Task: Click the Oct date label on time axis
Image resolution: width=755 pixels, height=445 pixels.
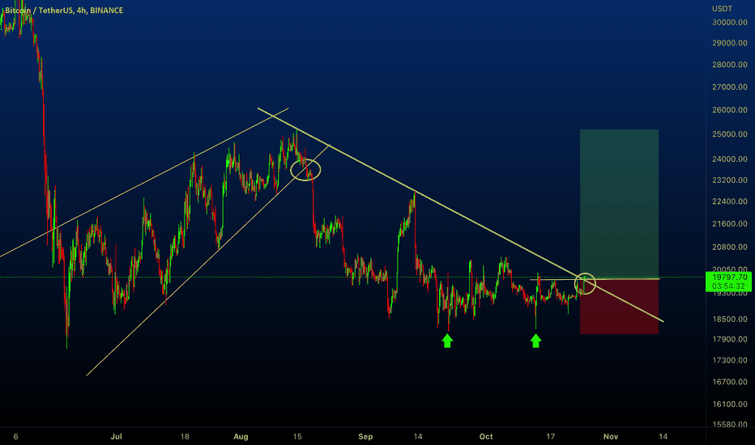Action: [x=486, y=437]
